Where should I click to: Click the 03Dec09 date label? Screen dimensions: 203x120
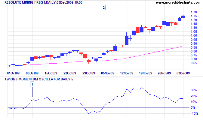183,73
